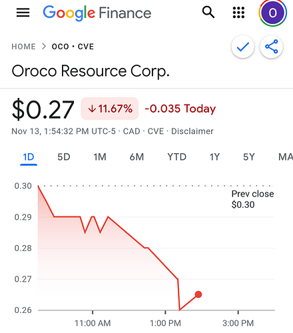Select the OCO · CVE breadcrumb

[73, 47]
